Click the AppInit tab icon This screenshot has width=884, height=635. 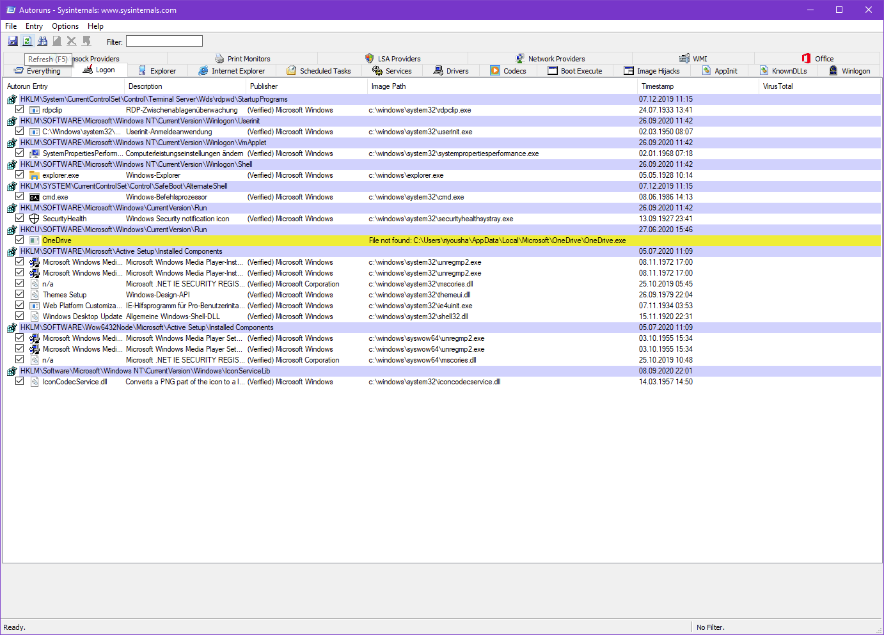tap(707, 70)
